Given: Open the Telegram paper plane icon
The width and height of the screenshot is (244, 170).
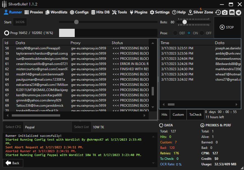Looking at the screenshot, I should 239,12.
